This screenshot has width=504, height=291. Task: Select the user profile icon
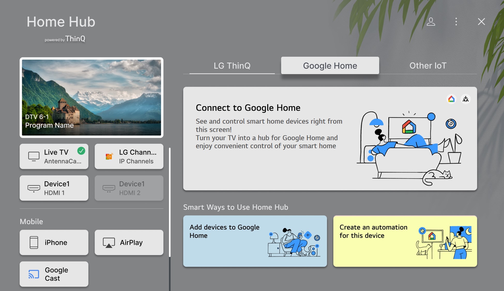point(431,21)
